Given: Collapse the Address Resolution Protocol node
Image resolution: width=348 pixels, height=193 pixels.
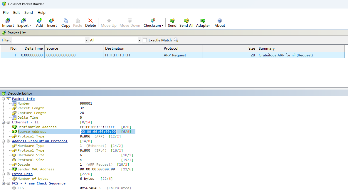Looking at the screenshot, I should pos(3,141).
